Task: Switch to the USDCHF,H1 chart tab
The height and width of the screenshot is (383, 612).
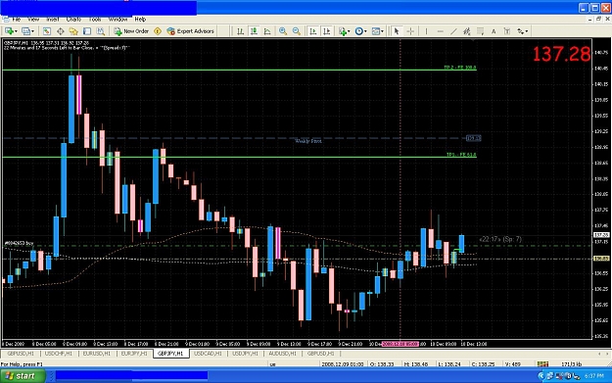Action: click(x=58, y=354)
